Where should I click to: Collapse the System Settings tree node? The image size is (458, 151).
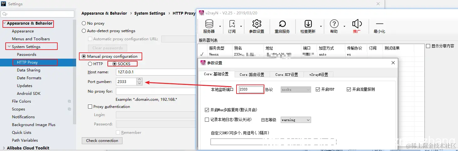[x=9, y=47]
